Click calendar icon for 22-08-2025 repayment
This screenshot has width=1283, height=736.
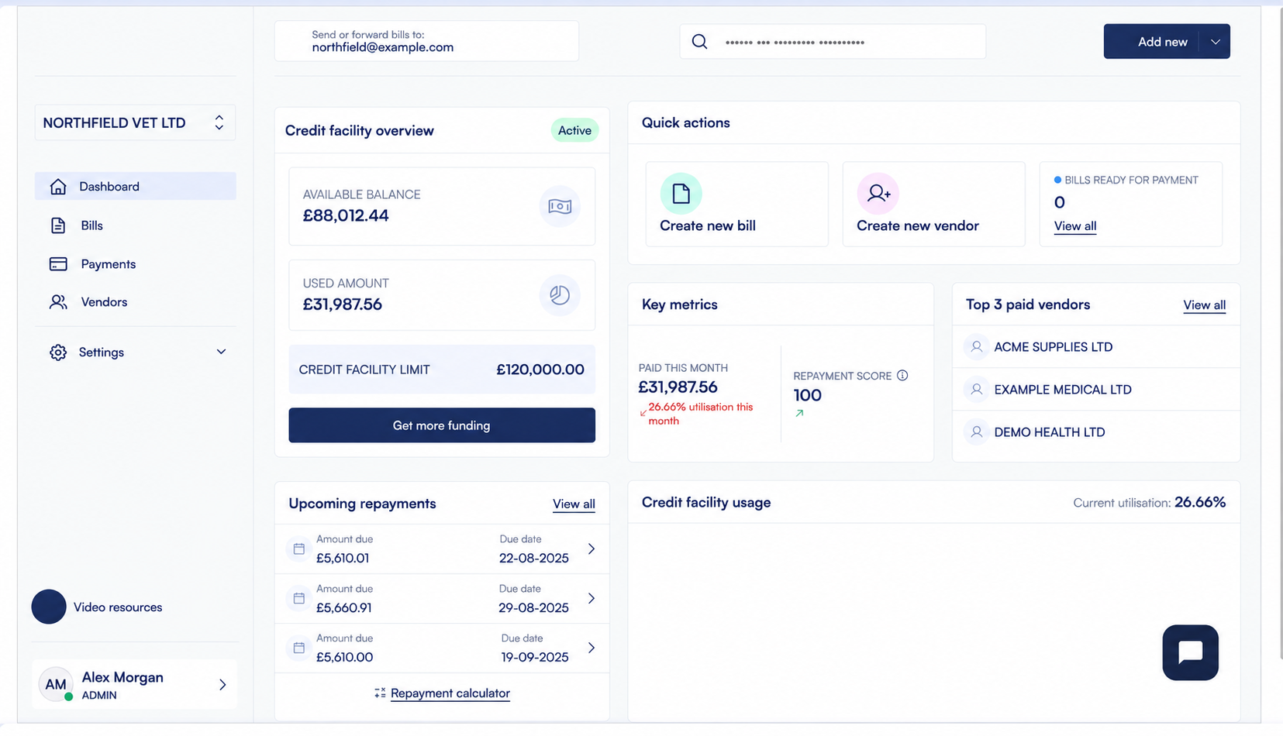298,549
